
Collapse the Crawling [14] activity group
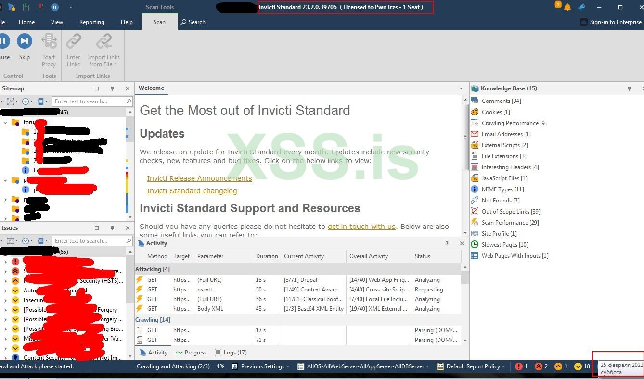[153, 320]
